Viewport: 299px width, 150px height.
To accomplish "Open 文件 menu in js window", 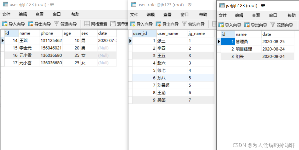I will coord(223,15).
